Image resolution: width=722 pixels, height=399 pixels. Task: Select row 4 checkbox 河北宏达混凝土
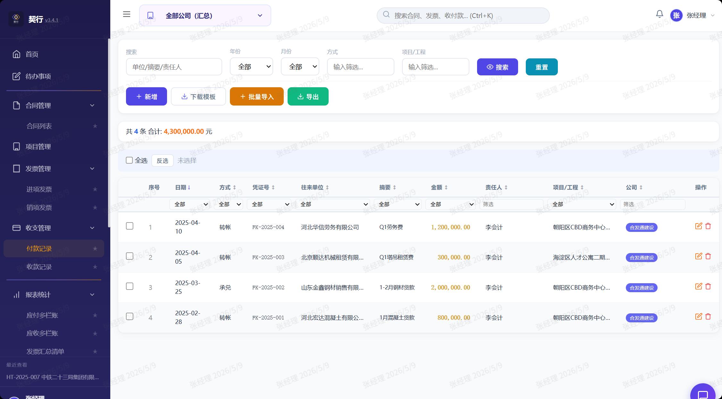point(130,317)
